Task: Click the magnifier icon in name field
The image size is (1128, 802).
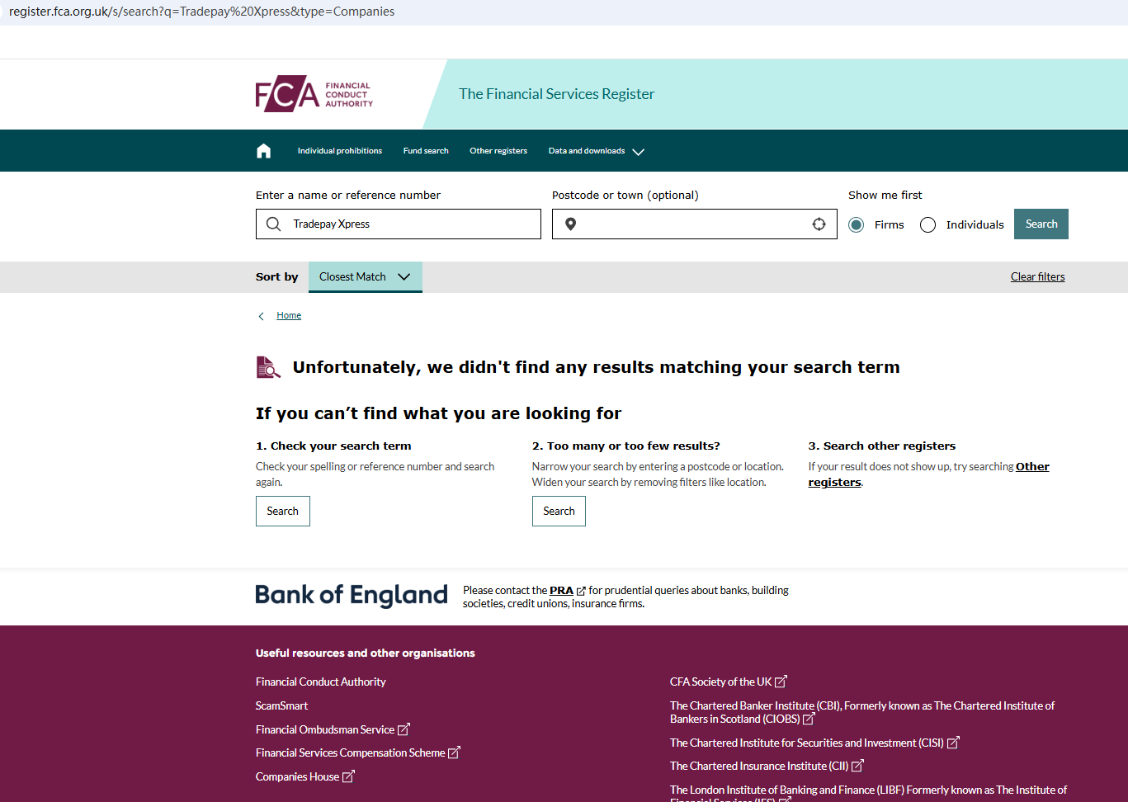Action: (x=274, y=224)
